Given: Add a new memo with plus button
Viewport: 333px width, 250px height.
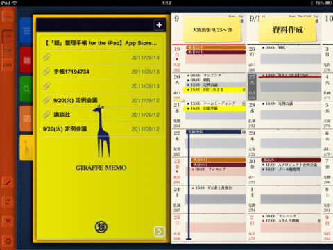Looking at the screenshot, I should tap(159, 25).
